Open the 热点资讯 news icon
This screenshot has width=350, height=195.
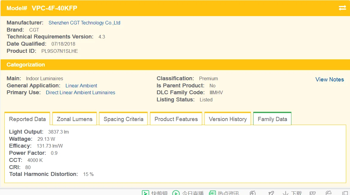coord(212,193)
